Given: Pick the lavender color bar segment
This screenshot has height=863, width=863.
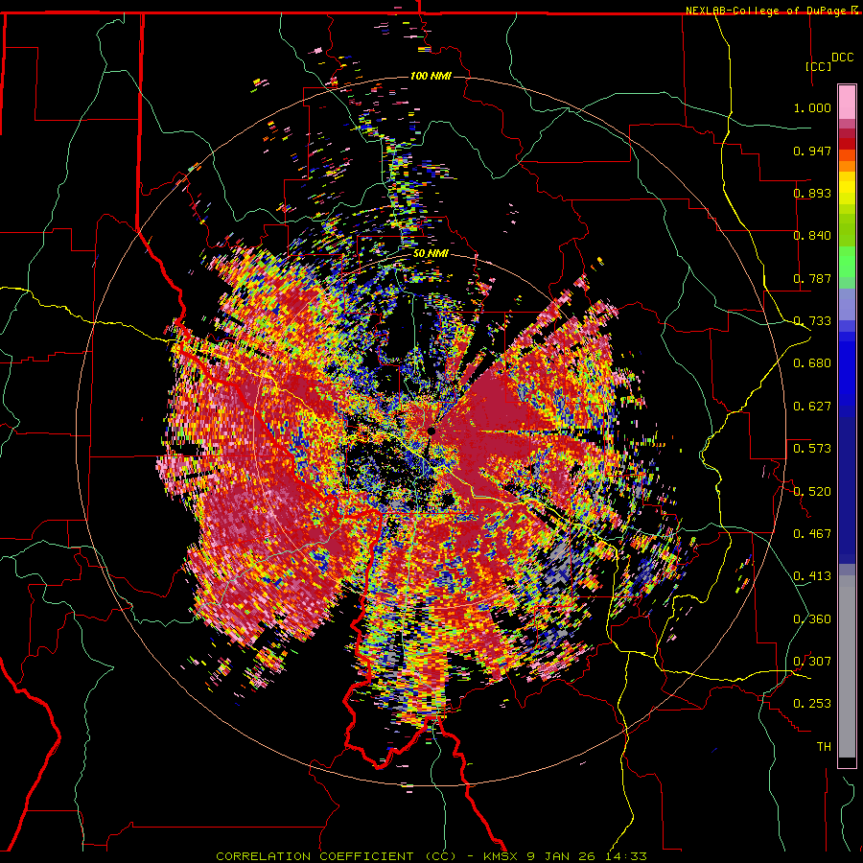Looking at the screenshot, I should 847,304.
